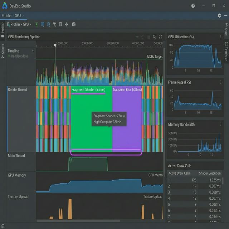Click the 0.013ms shader execution cell
Screen dimensions: 229x229
215,210
